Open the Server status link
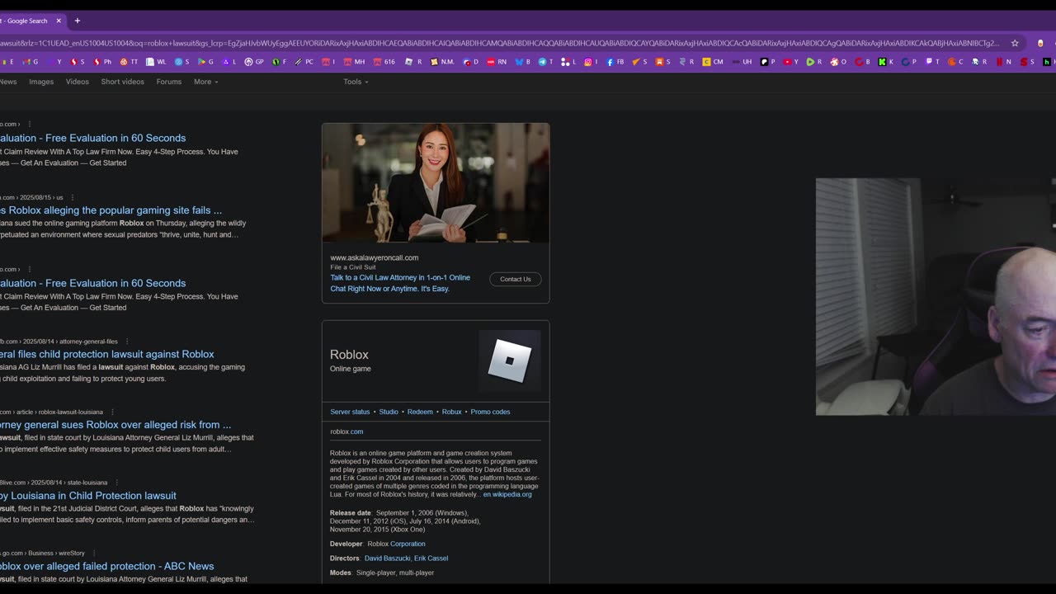This screenshot has height=594, width=1056. point(350,412)
